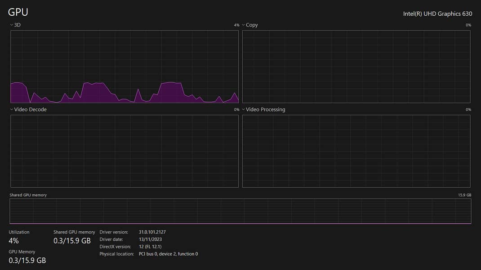
Task: Select the empty Copy engine graph
Action: [x=356, y=67]
